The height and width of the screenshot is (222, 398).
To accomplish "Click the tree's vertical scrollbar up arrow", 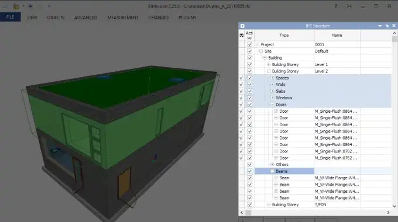I will 394,33.
